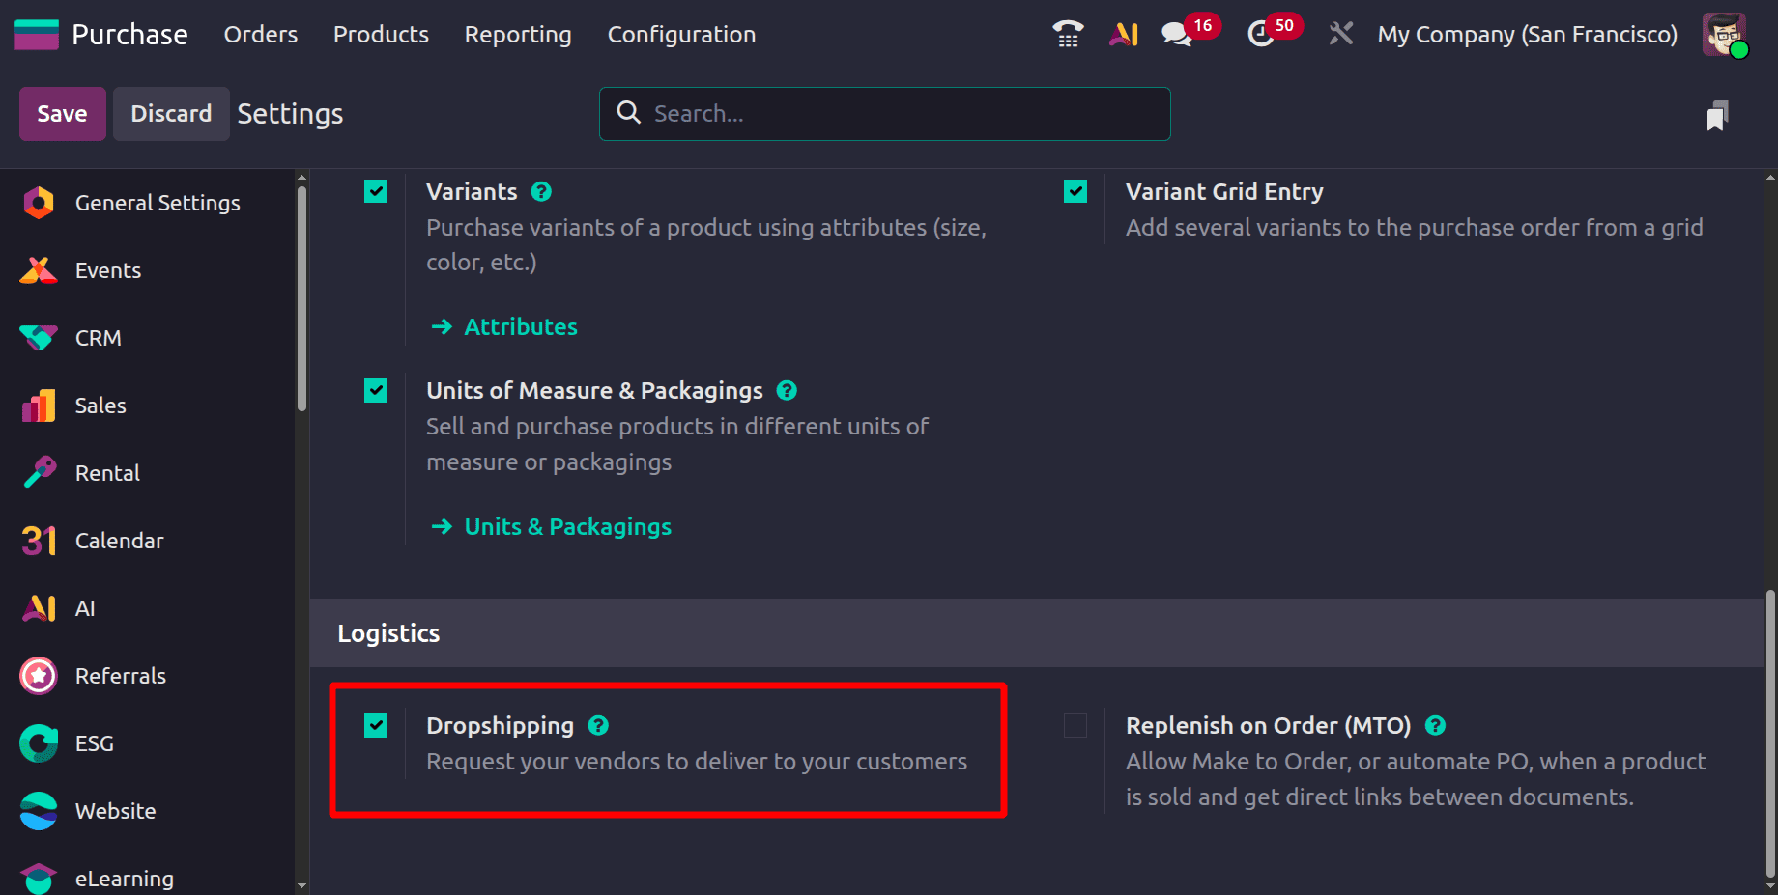Save the current settings
1778x895 pixels.
coord(62,113)
